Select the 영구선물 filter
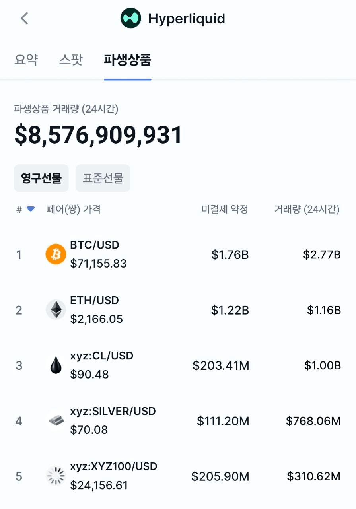Screen dimensions: 356x509 [41, 178]
